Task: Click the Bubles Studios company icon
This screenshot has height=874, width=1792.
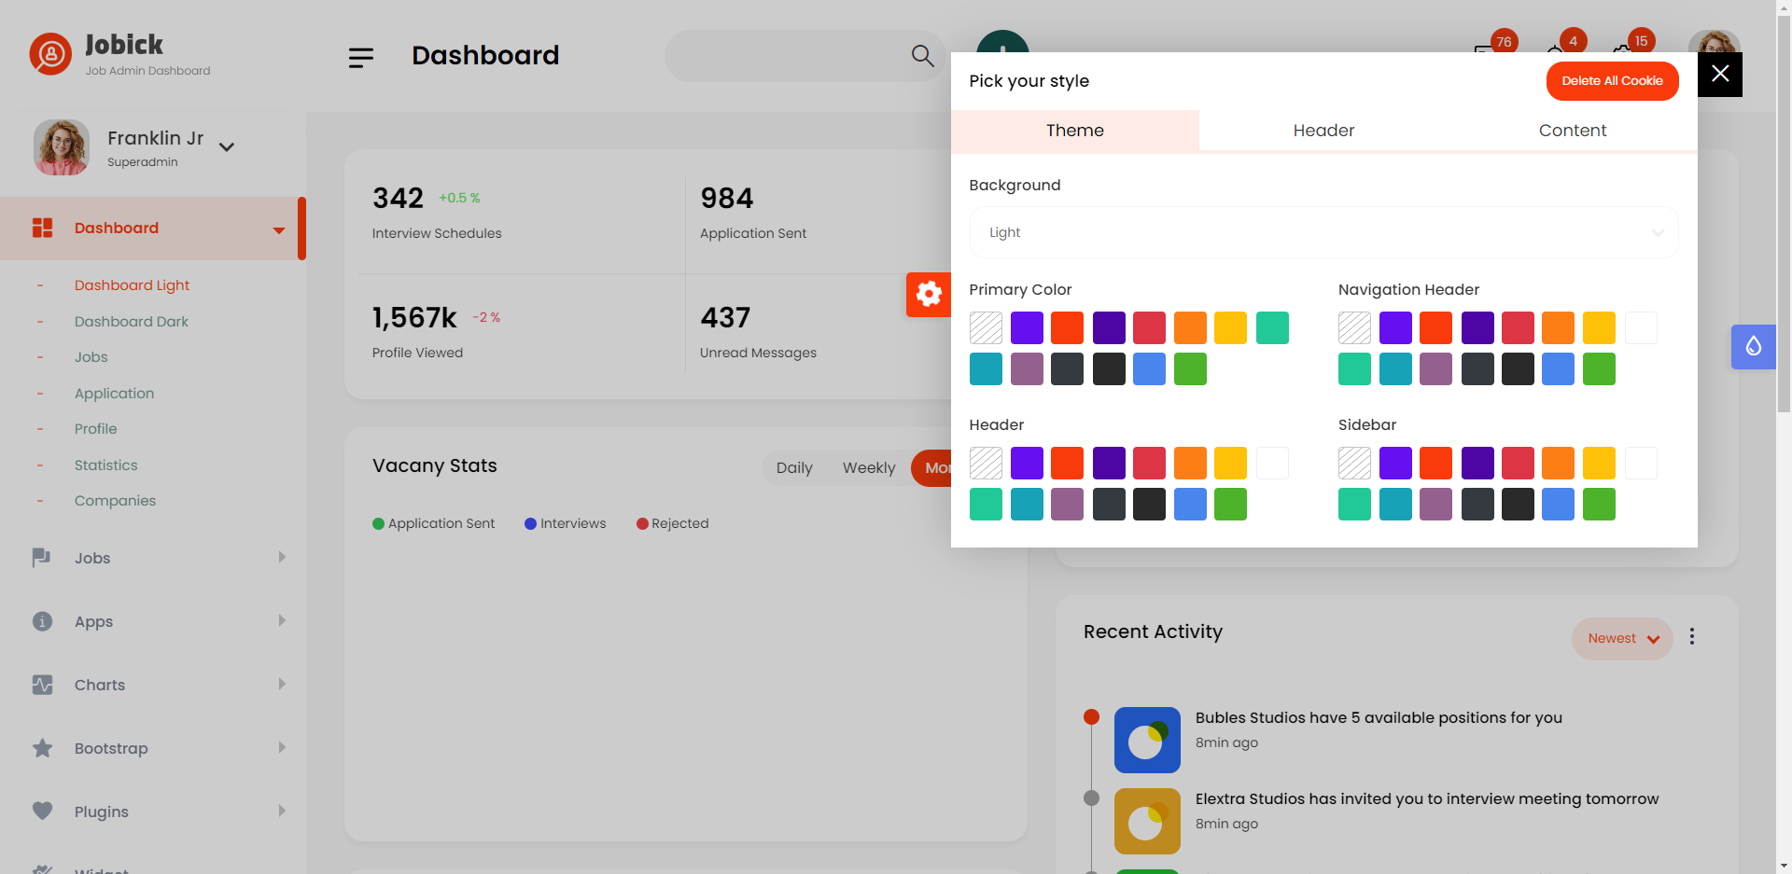Action: point(1147,740)
